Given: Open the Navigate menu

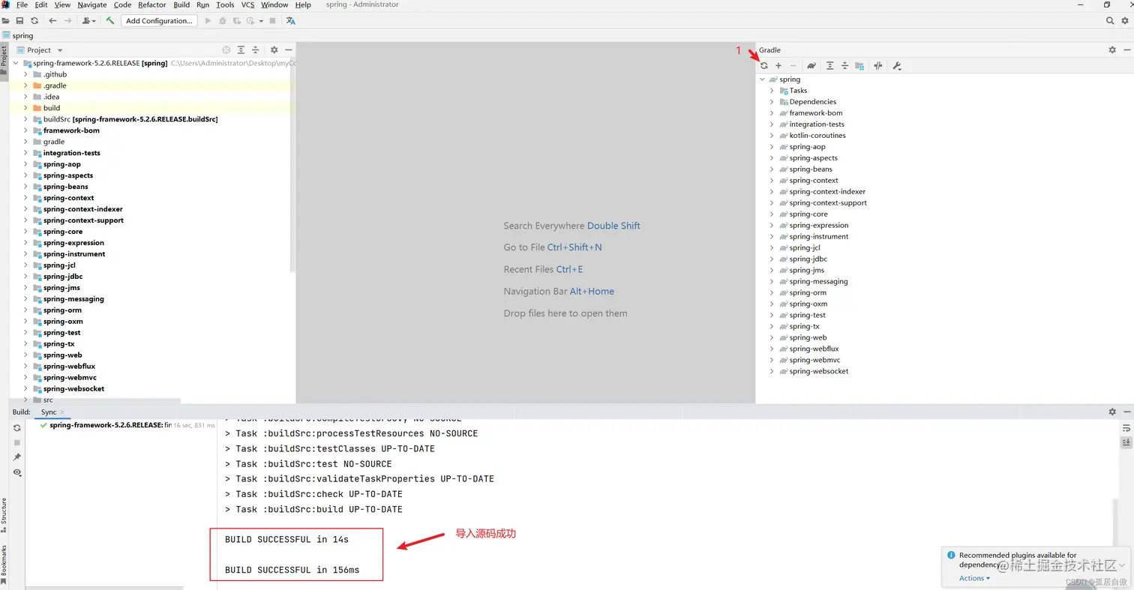Looking at the screenshot, I should [92, 4].
